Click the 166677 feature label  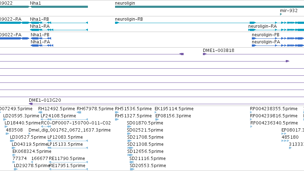[40, 159]
